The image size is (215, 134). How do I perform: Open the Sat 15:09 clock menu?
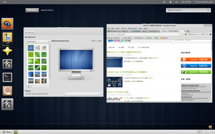pos(186,2)
